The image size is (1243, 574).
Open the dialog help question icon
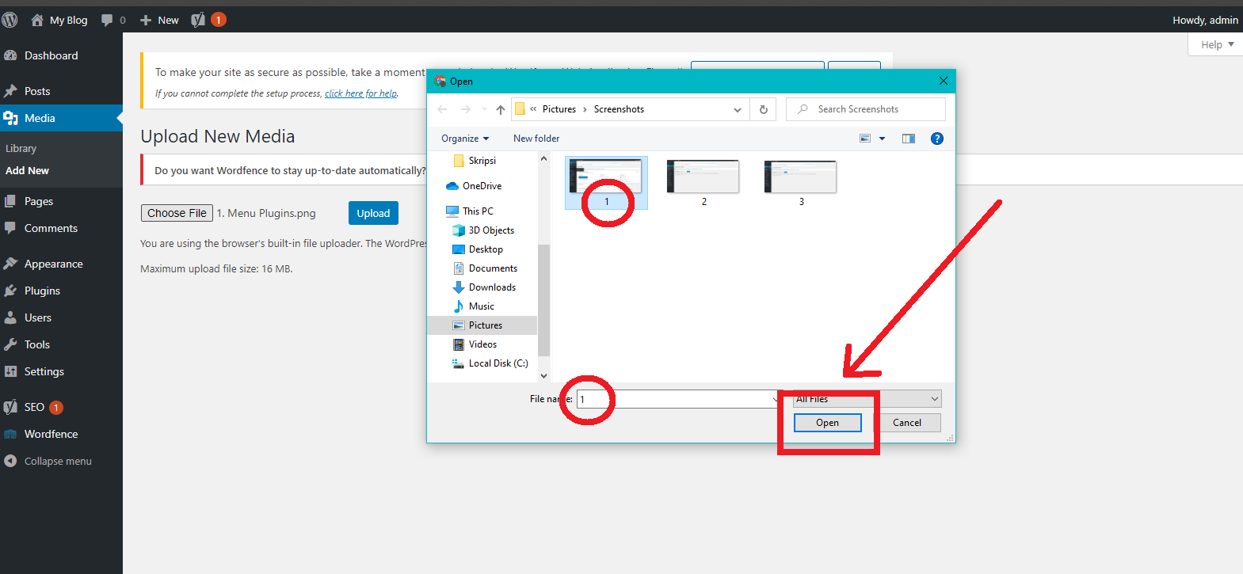pyautogui.click(x=937, y=139)
